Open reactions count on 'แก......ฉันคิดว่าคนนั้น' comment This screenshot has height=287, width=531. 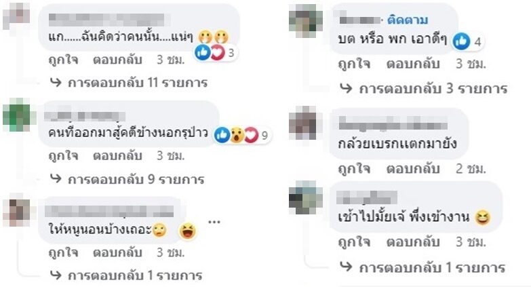pyautogui.click(x=216, y=53)
